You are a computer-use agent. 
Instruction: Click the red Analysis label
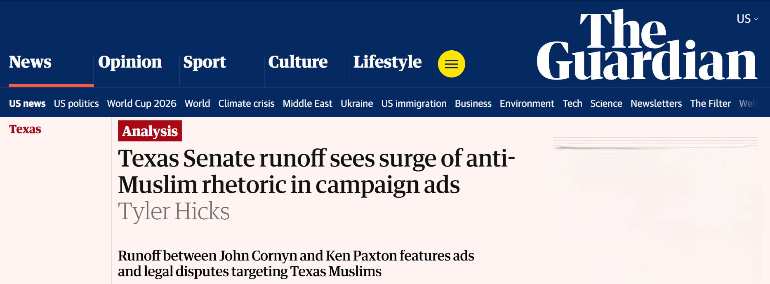tap(150, 131)
